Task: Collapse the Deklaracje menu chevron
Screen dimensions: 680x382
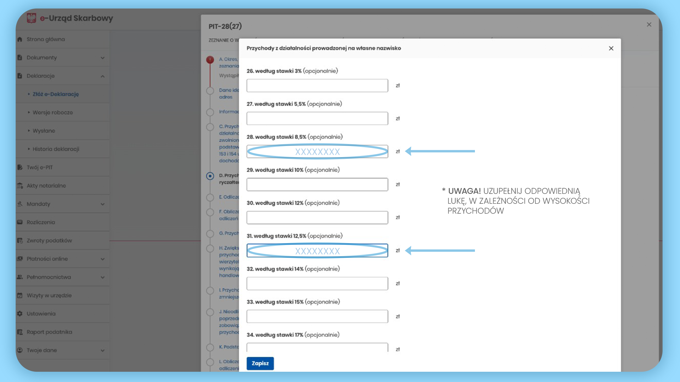Action: pyautogui.click(x=102, y=76)
